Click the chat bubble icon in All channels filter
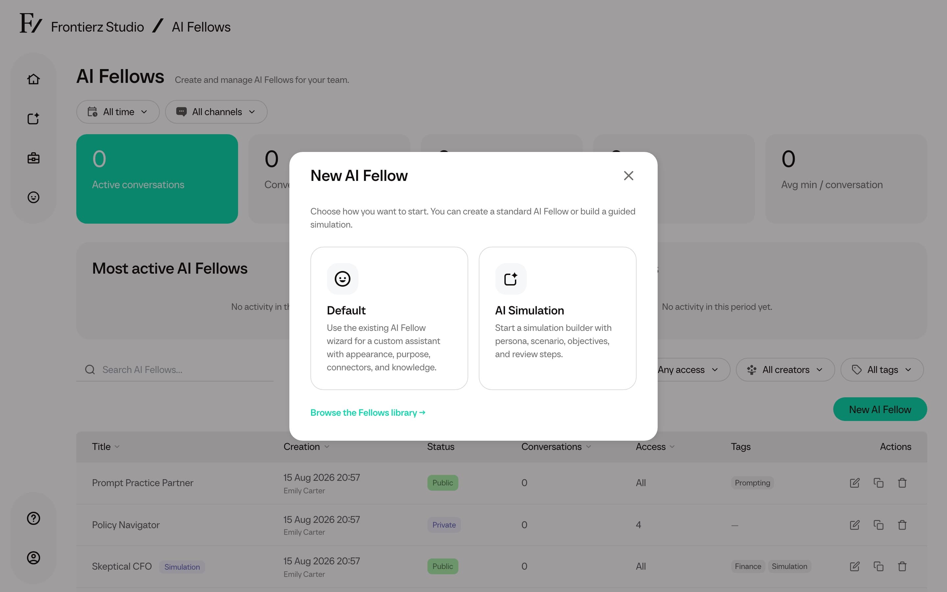The image size is (947, 592). pyautogui.click(x=181, y=112)
